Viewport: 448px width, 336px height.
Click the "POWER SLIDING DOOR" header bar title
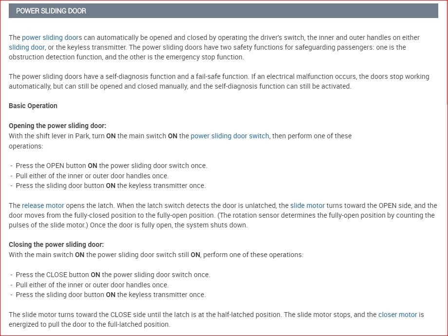point(51,11)
